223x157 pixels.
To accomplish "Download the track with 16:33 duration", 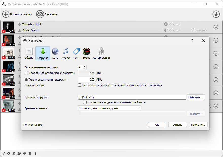I will [216, 106].
